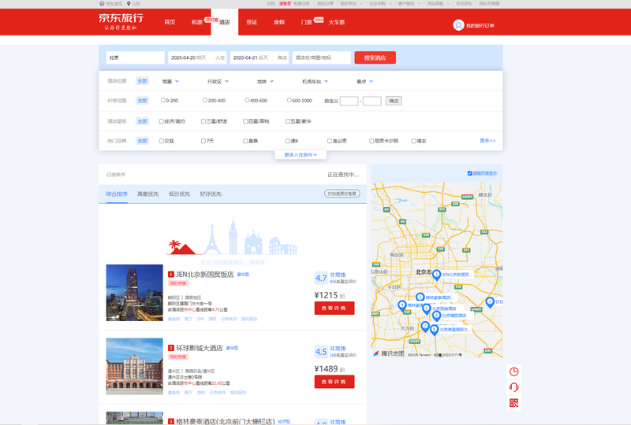Open the user avatar icon for 我的旅行订单
Viewport: 631px width, 425px height.
(x=458, y=25)
